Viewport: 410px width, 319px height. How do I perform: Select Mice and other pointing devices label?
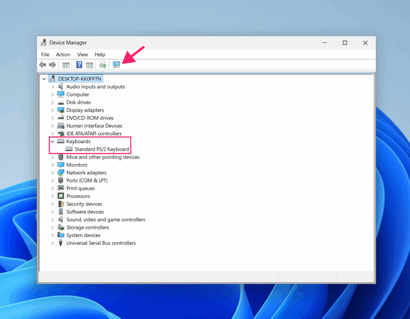pos(103,157)
